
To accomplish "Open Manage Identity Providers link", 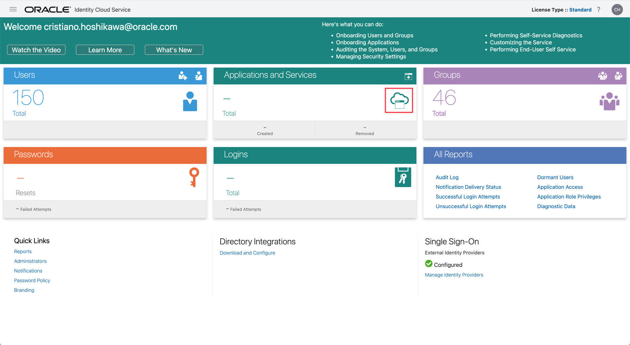I will 454,275.
